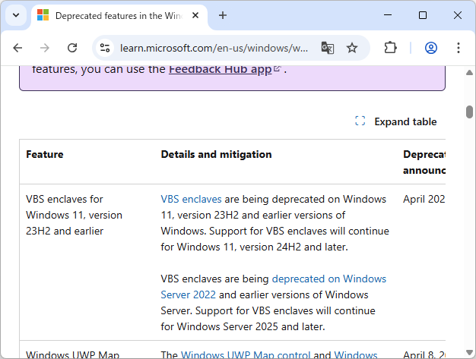Click the translate page icon
The image size is (476, 359).
tap(327, 48)
